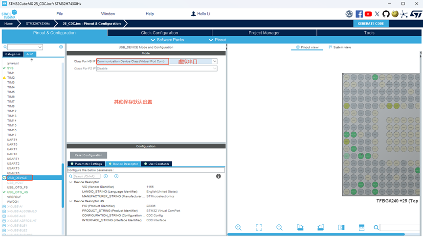Expand the X-CUBE-AI entry
This screenshot has height=237, width=423.
point(4,207)
